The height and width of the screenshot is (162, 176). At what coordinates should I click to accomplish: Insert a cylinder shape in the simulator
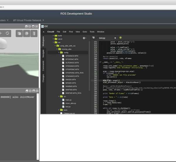tap(34, 33)
